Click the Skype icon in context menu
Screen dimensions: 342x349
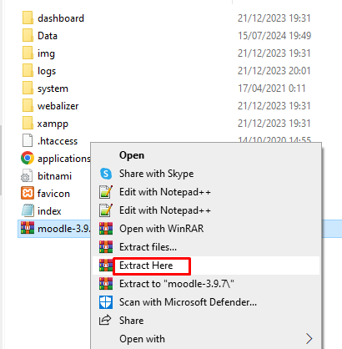[106, 174]
